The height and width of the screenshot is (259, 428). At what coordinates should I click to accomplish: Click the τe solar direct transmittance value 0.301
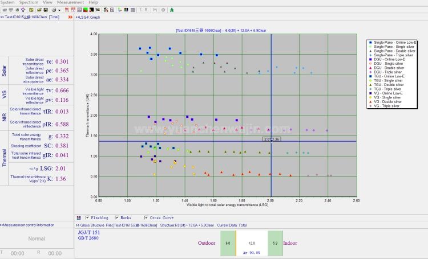pyautogui.click(x=62, y=62)
